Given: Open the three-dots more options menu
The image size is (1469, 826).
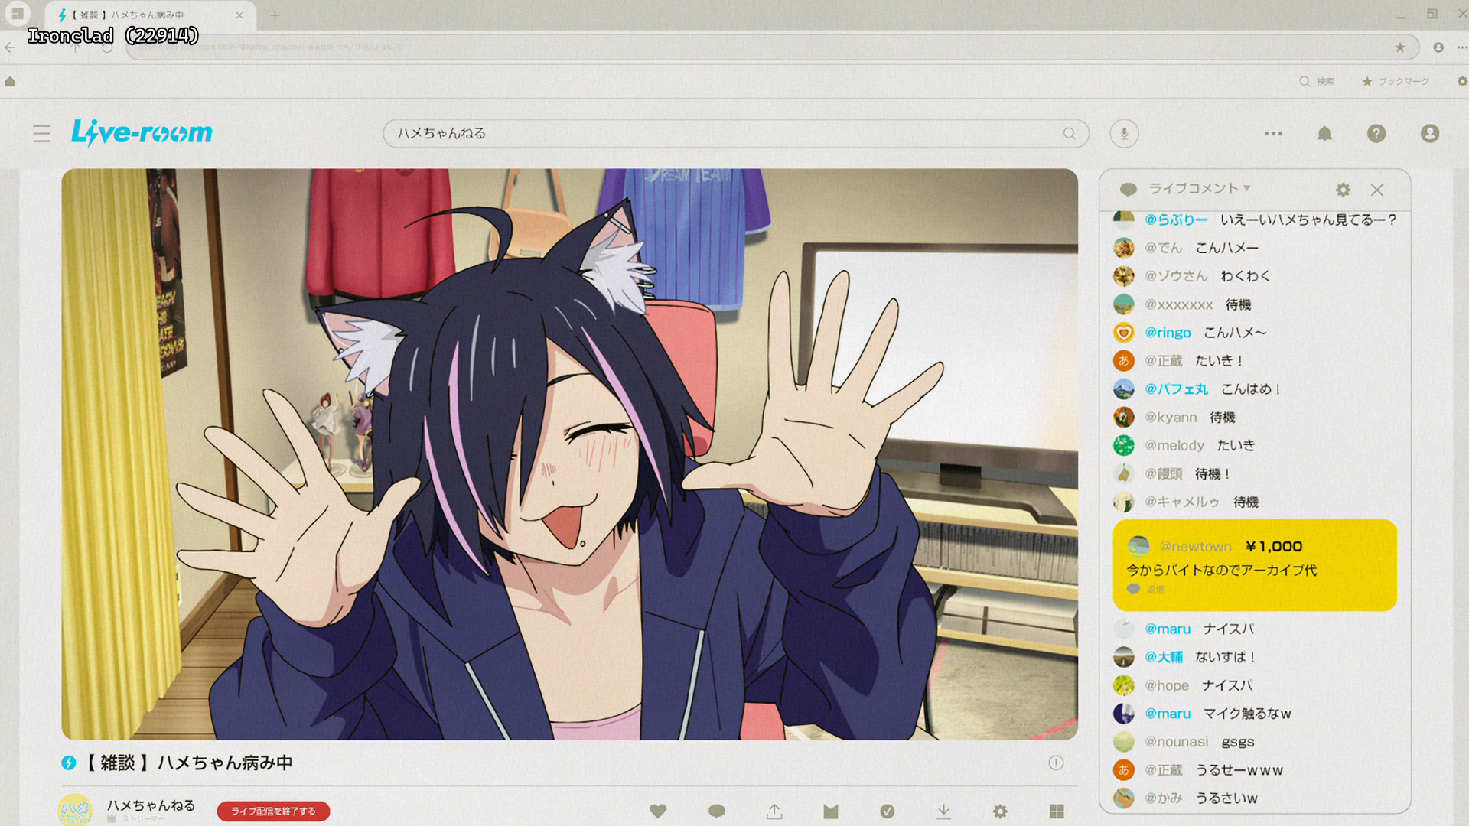Looking at the screenshot, I should tap(1273, 134).
